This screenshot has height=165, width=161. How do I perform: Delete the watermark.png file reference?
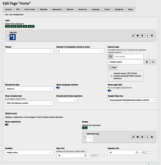coord(142,137)
